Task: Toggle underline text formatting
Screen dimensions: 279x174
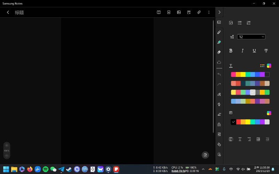Action: [254, 51]
